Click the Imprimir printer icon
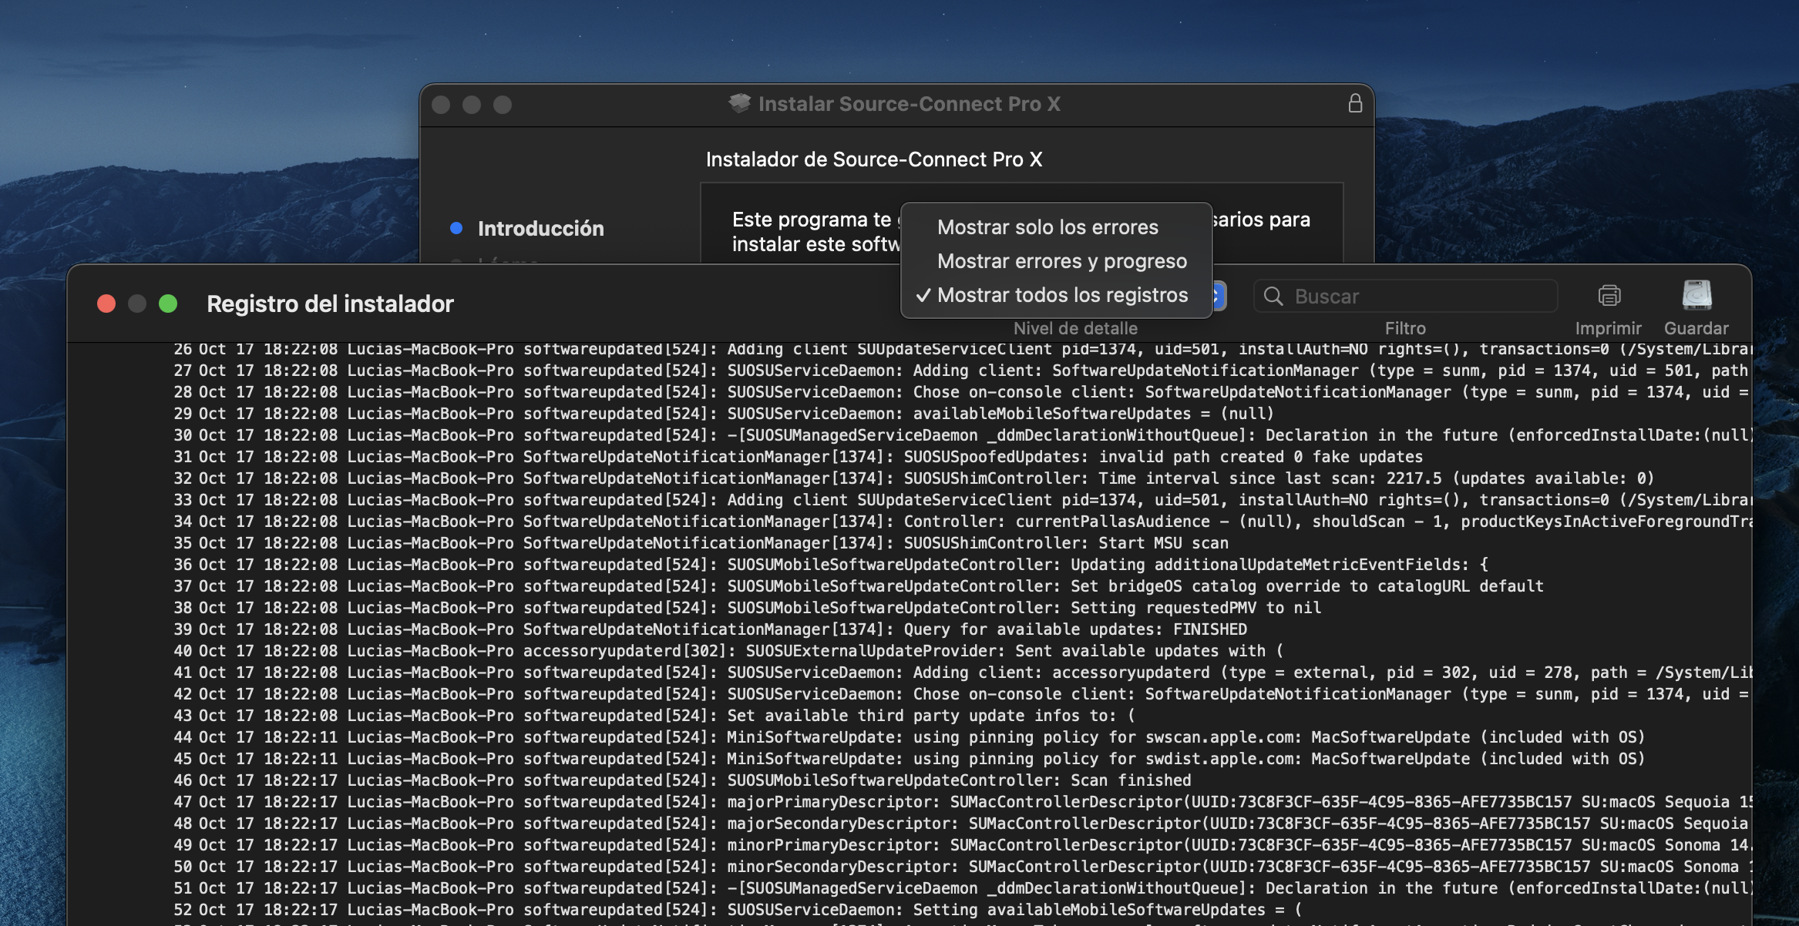This screenshot has width=1799, height=926. (x=1609, y=296)
